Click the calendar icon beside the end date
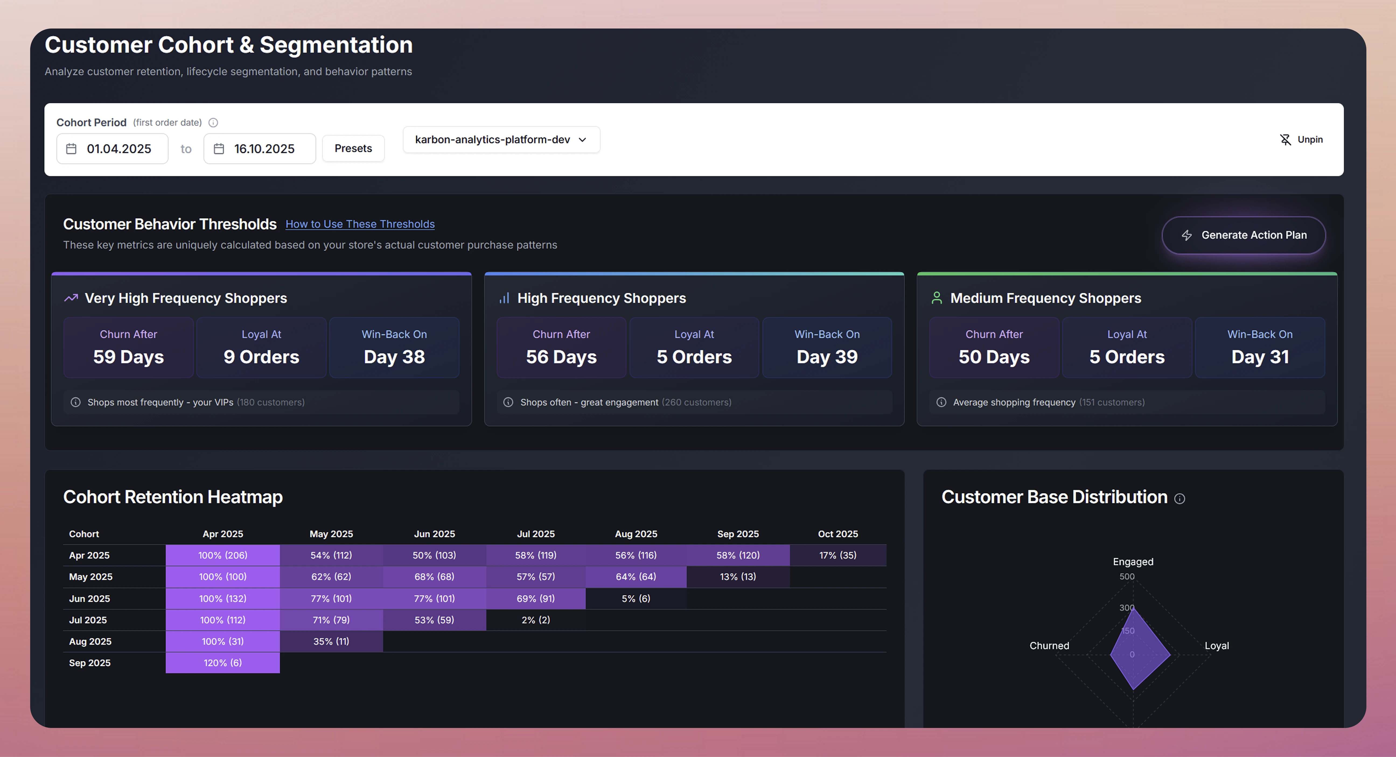The image size is (1396, 757). pyautogui.click(x=219, y=148)
